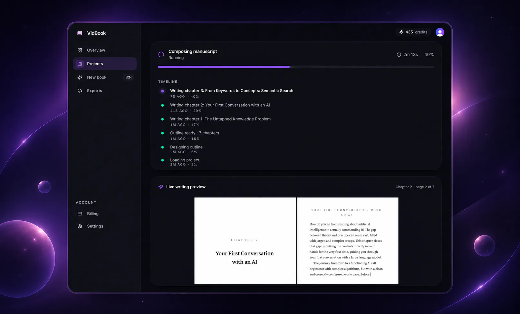
Task: Select Writing chapter 1 timeline entry
Action: [x=220, y=119]
